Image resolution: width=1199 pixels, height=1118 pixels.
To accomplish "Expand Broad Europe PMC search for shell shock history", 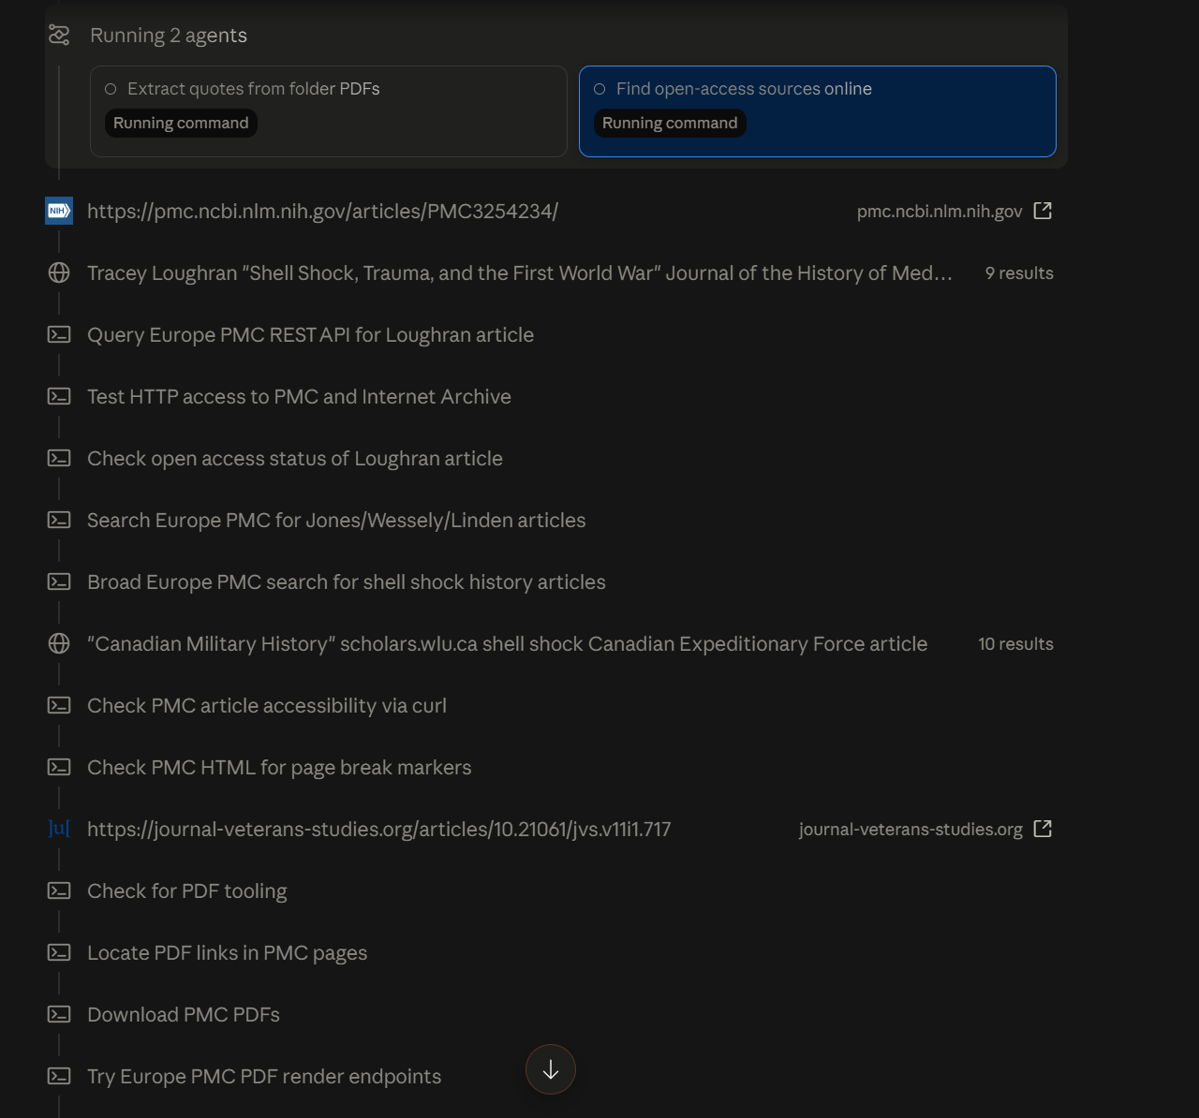I will [x=347, y=582].
